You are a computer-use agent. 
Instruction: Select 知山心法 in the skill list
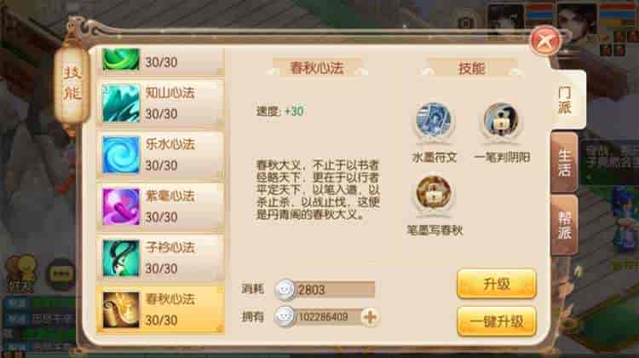coord(160,103)
